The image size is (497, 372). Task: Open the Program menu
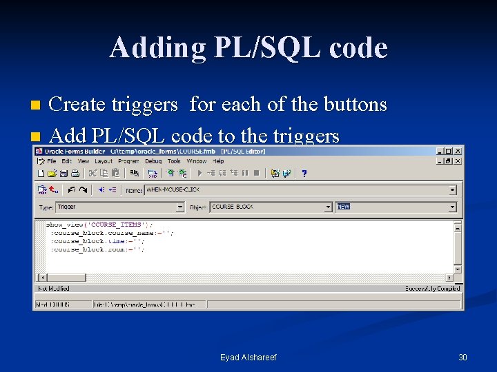(x=128, y=161)
